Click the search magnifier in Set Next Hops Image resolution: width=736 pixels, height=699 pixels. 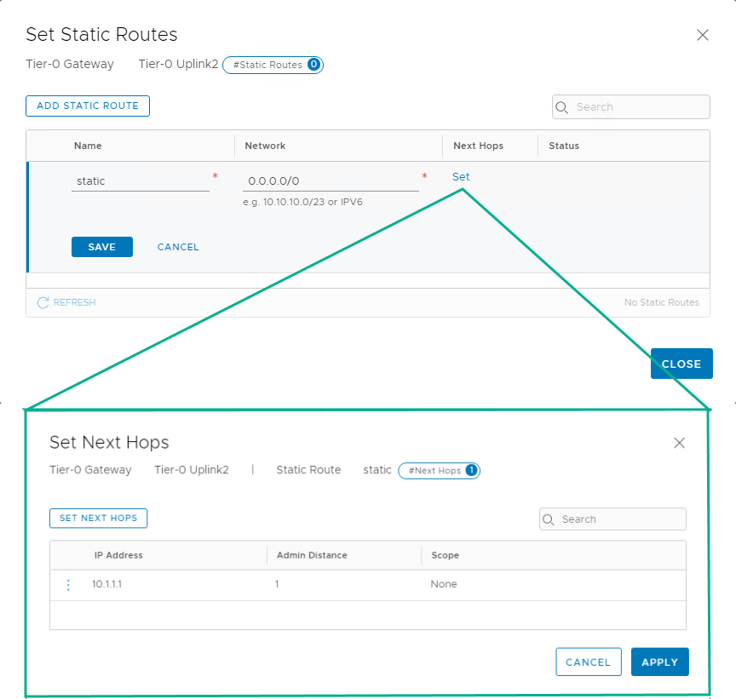click(x=550, y=519)
